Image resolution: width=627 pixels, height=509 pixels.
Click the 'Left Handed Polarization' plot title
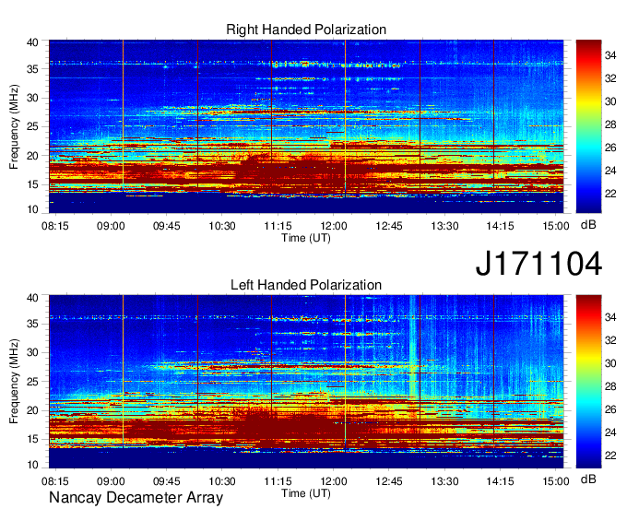coord(306,285)
